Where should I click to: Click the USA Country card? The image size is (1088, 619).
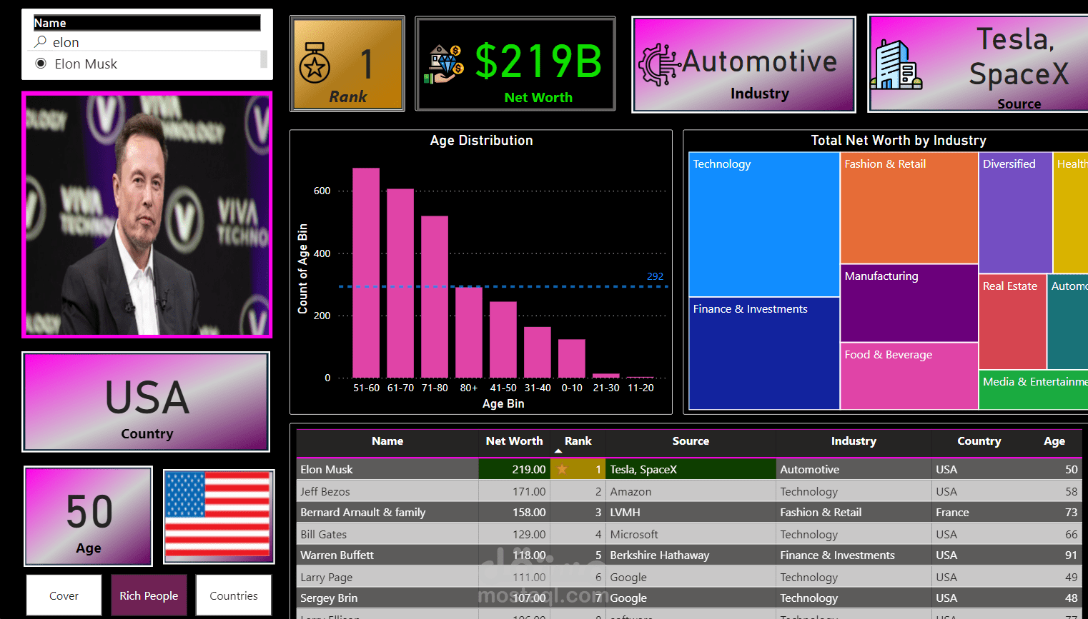coord(147,402)
